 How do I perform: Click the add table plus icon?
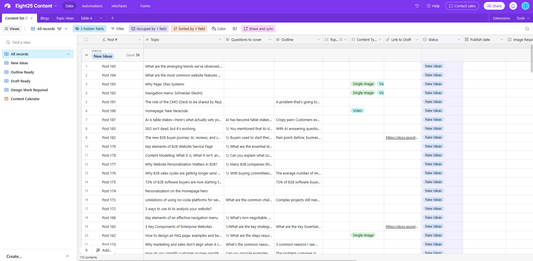coord(113,18)
